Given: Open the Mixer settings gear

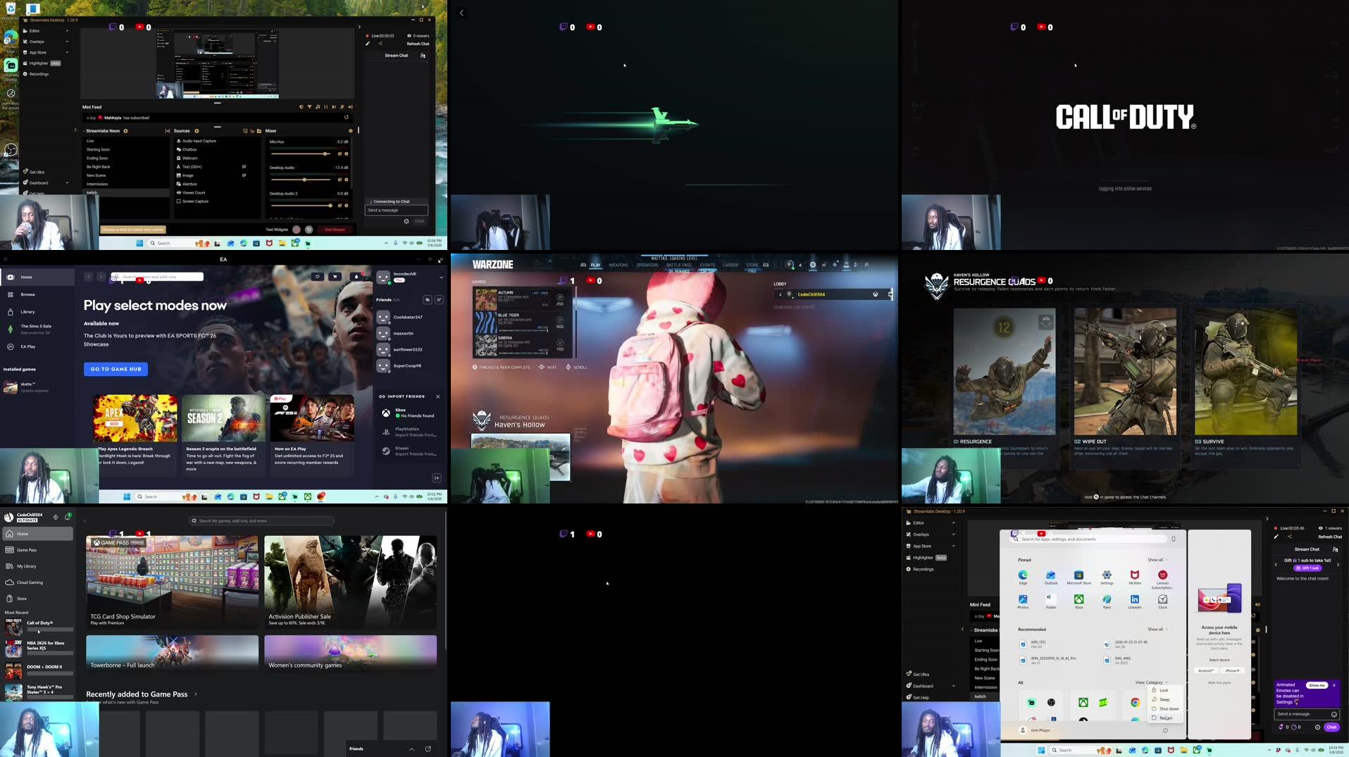Looking at the screenshot, I should tap(350, 131).
